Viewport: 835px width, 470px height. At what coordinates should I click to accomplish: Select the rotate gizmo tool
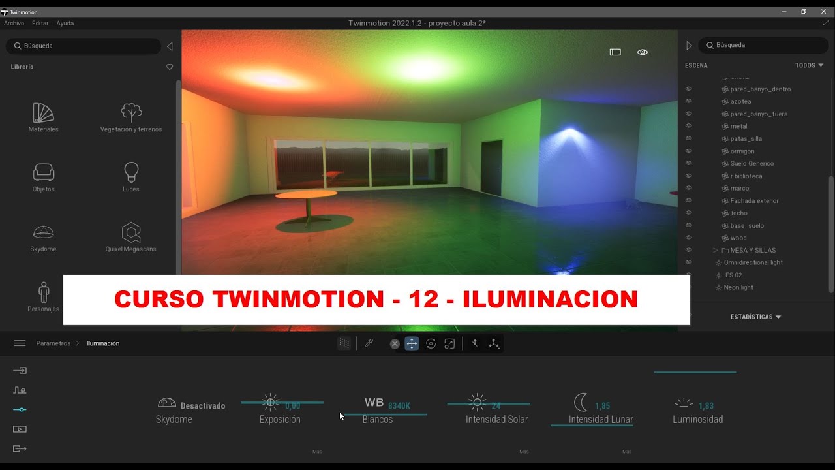click(431, 343)
